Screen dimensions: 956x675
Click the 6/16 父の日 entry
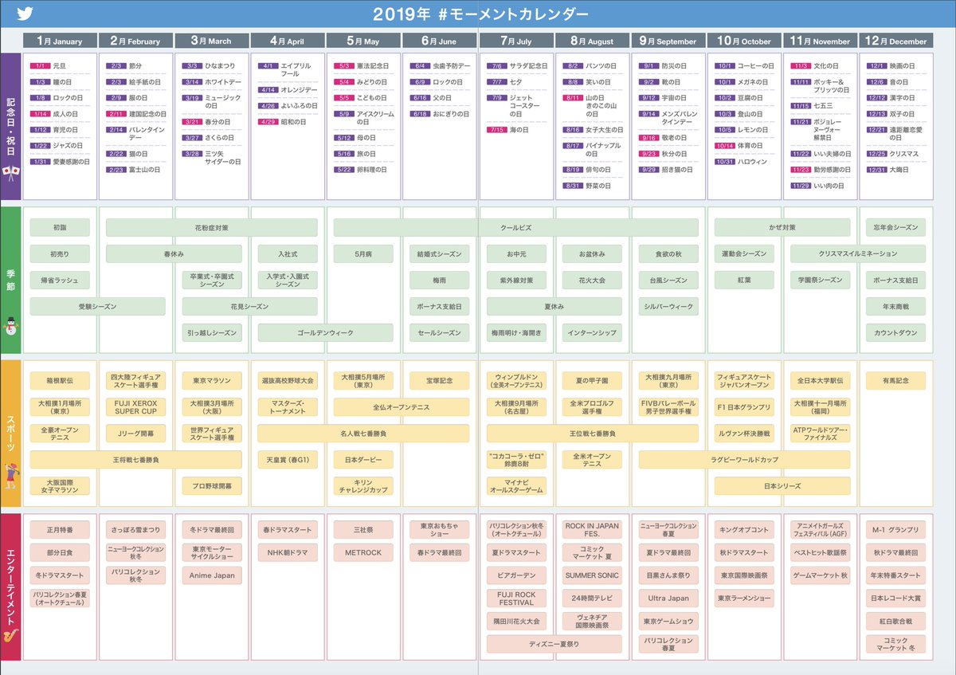pos(432,98)
